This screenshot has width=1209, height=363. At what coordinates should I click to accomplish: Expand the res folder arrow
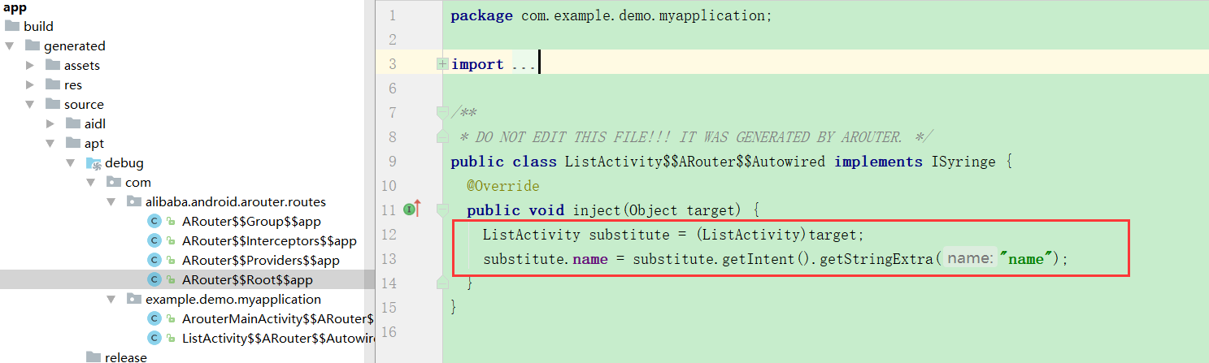click(x=30, y=85)
